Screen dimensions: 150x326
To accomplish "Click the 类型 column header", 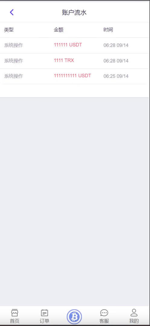I will coord(9,30).
